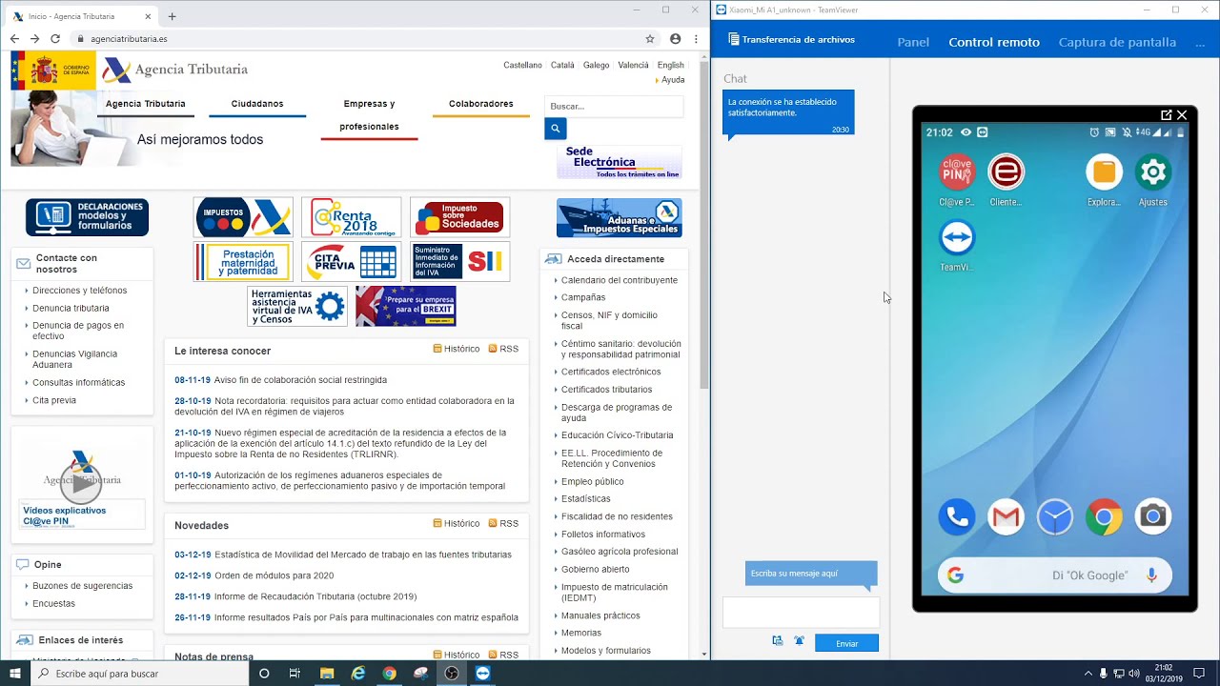Play the Vídeos explicativos Cl@ve PIN video
1220x686 pixels.
[x=80, y=483]
